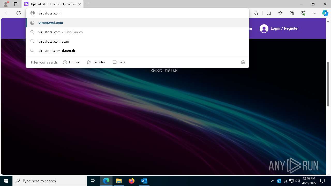Select the virustotal.com URL suggestion

click(137, 23)
